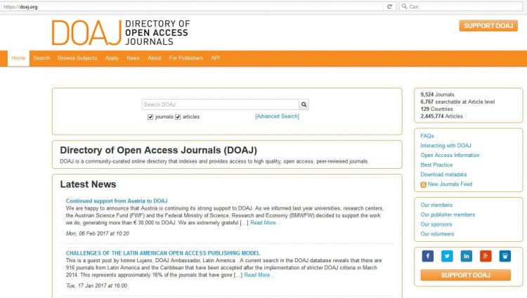Click the 'Latest News' heading
527x298 pixels.
click(88, 184)
